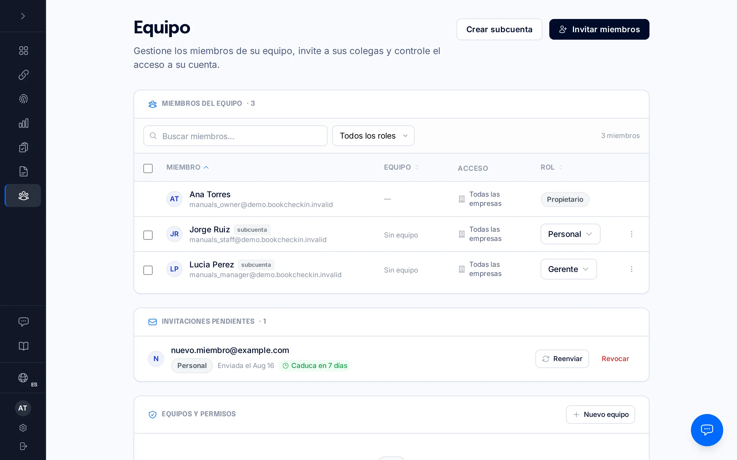Click the JR avatar beside Jorge Ruiz
The image size is (737, 460).
click(x=174, y=234)
